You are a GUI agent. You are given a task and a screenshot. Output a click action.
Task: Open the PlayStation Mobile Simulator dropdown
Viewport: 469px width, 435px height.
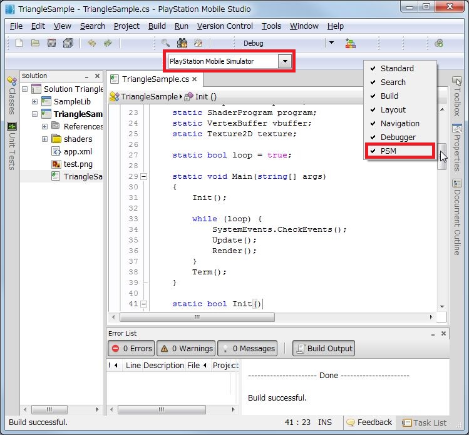(x=285, y=61)
